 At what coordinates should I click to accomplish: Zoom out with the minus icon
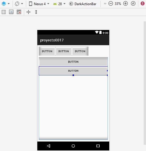coord(111,4)
